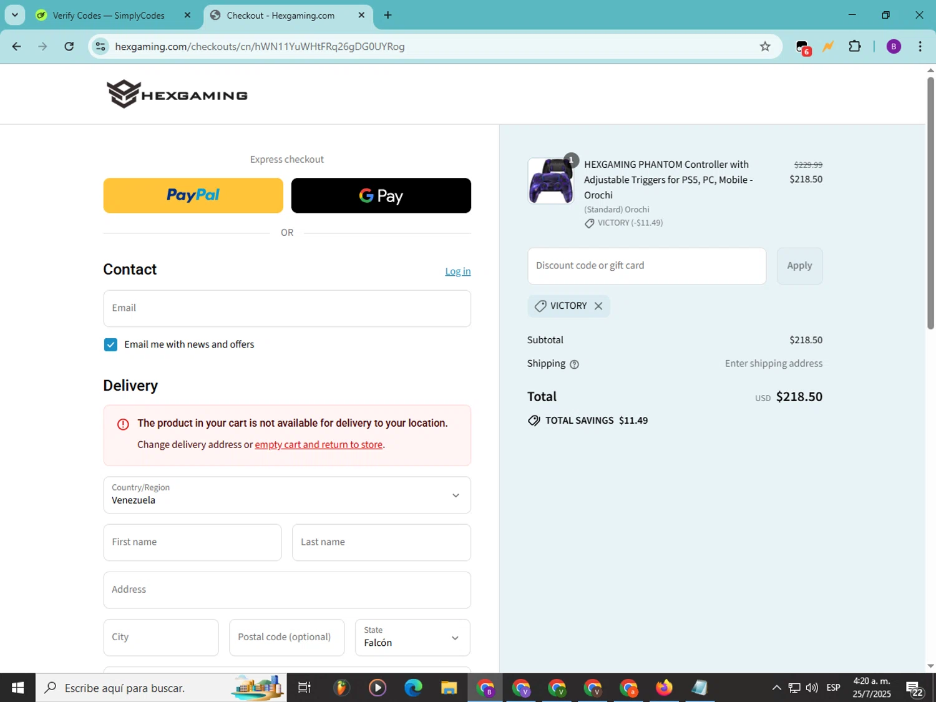Image resolution: width=936 pixels, height=702 pixels.
Task: Click the delivery error alert icon
Action: tap(123, 424)
